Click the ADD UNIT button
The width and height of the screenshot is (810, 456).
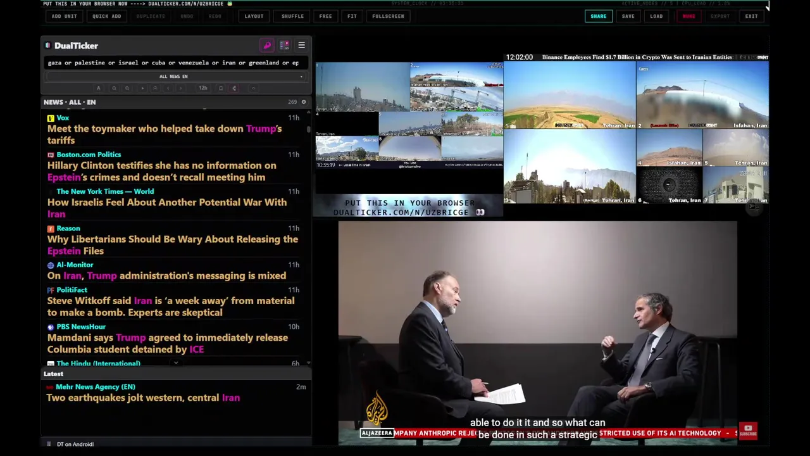65,16
